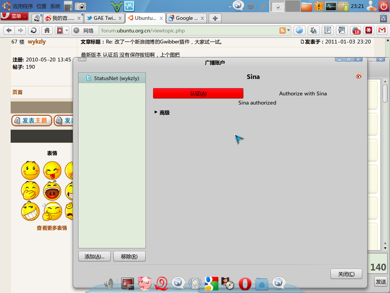Click the Gwibber window vertical scrollbar handle
390x293 pixels.
385,93
